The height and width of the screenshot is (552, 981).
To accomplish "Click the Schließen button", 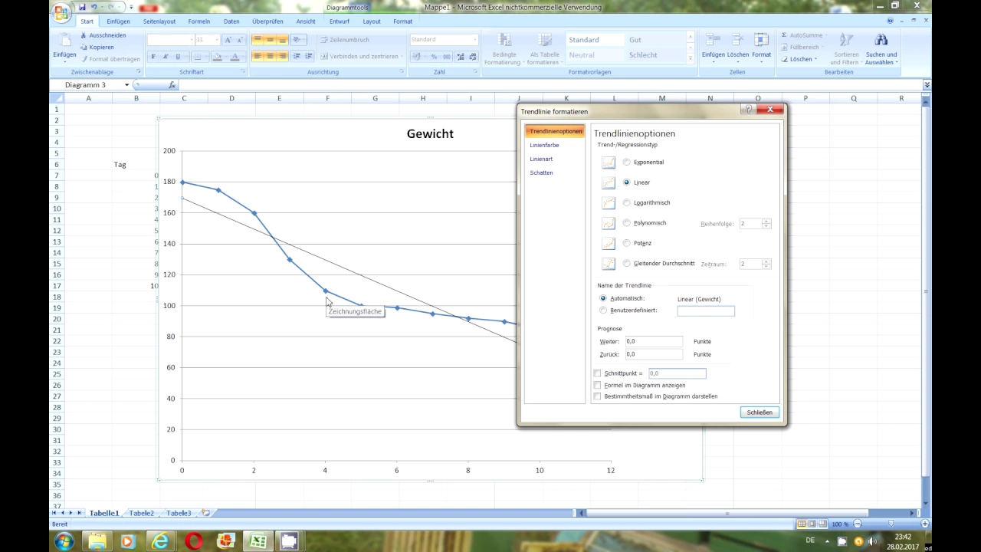I will (x=760, y=412).
